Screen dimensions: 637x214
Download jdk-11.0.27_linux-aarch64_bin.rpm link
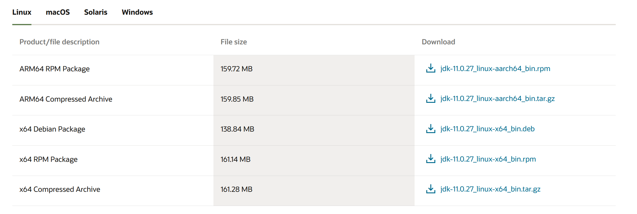click(x=495, y=69)
